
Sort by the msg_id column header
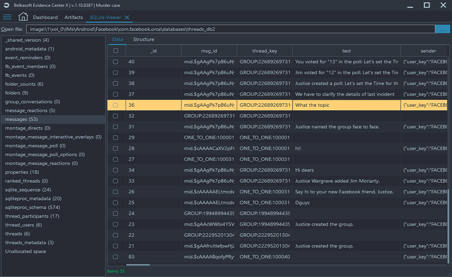[209, 51]
